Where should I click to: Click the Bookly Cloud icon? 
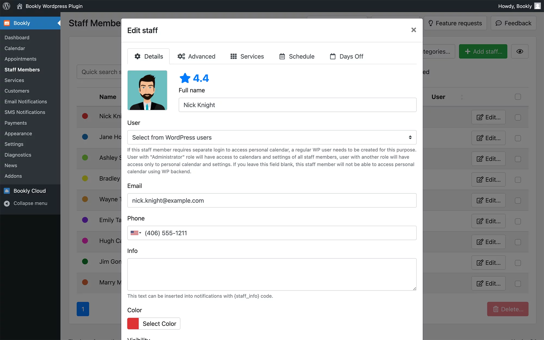pyautogui.click(x=7, y=191)
